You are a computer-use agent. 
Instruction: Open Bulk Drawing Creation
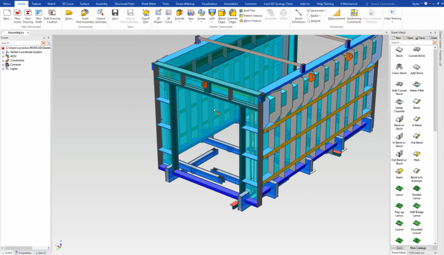coord(52,16)
